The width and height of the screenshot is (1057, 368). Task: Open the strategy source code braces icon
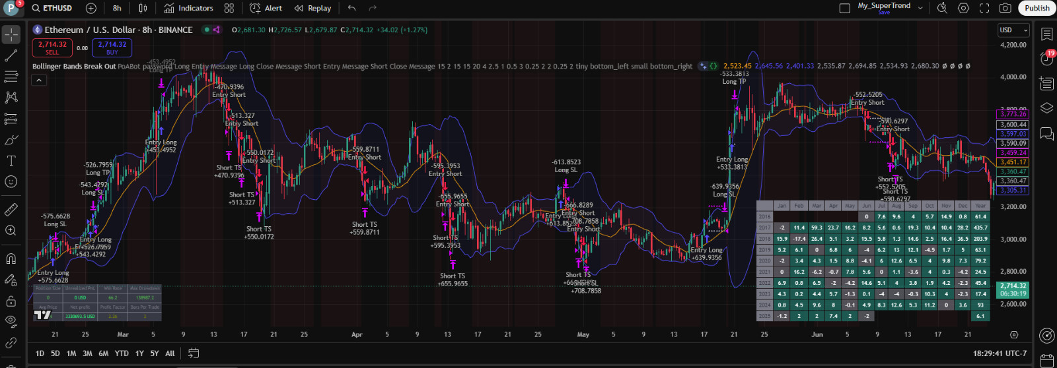pos(713,66)
